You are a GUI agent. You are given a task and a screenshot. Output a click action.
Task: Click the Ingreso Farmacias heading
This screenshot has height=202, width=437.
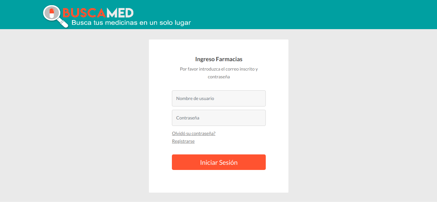(x=219, y=59)
